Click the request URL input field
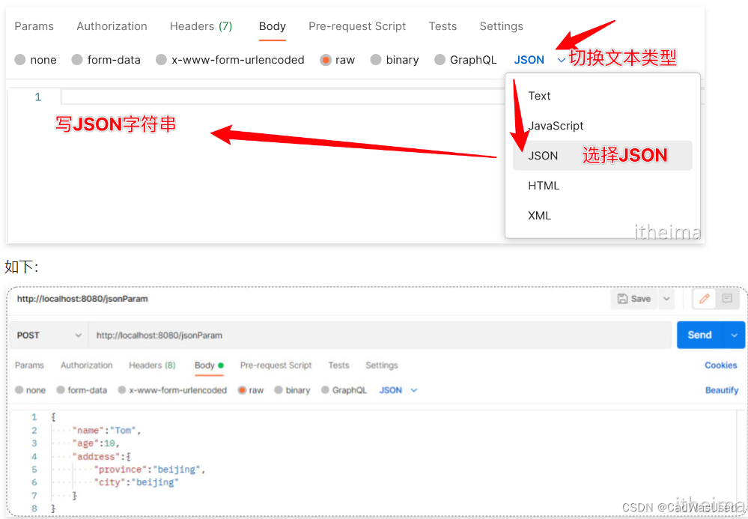The image size is (748, 519). (380, 336)
